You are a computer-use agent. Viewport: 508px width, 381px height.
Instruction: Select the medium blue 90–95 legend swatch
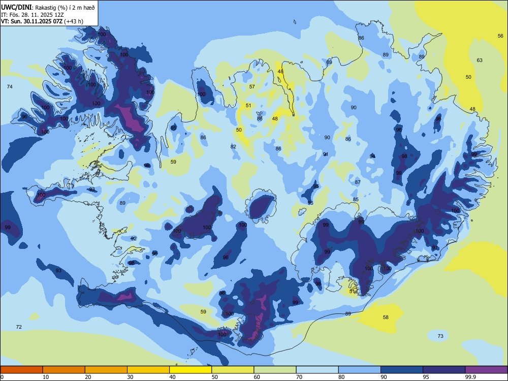[402, 370]
